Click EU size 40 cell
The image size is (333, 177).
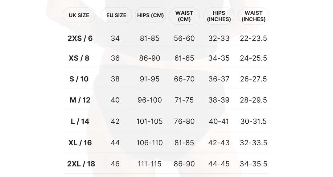click(x=115, y=100)
